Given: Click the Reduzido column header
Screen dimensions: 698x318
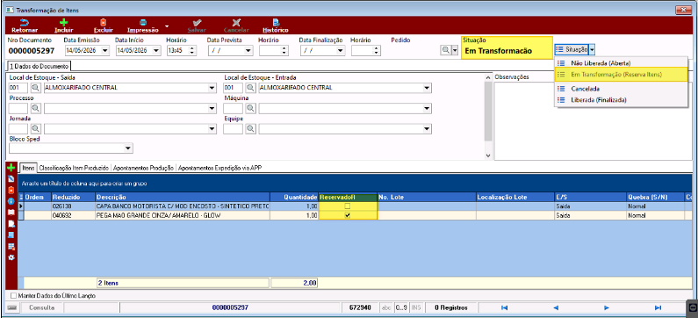Looking at the screenshot, I should (73, 197).
